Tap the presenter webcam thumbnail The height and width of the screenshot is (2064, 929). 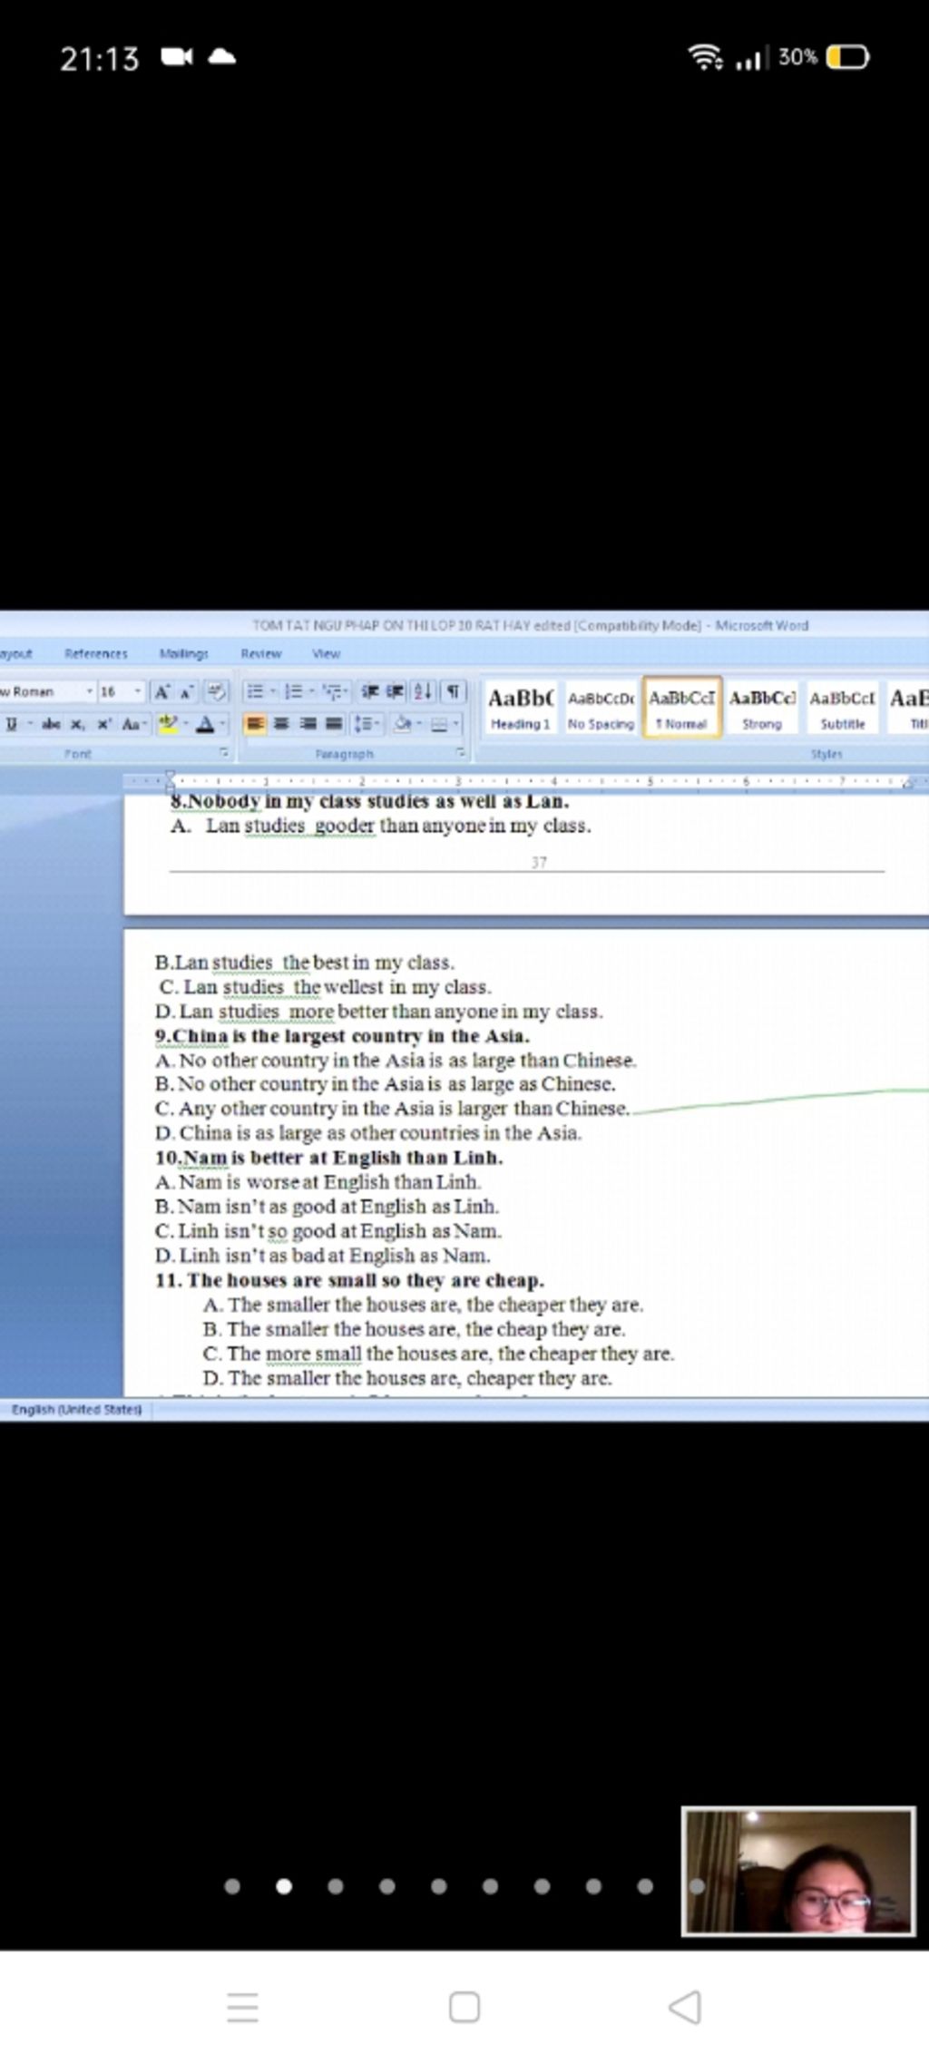click(x=798, y=1873)
